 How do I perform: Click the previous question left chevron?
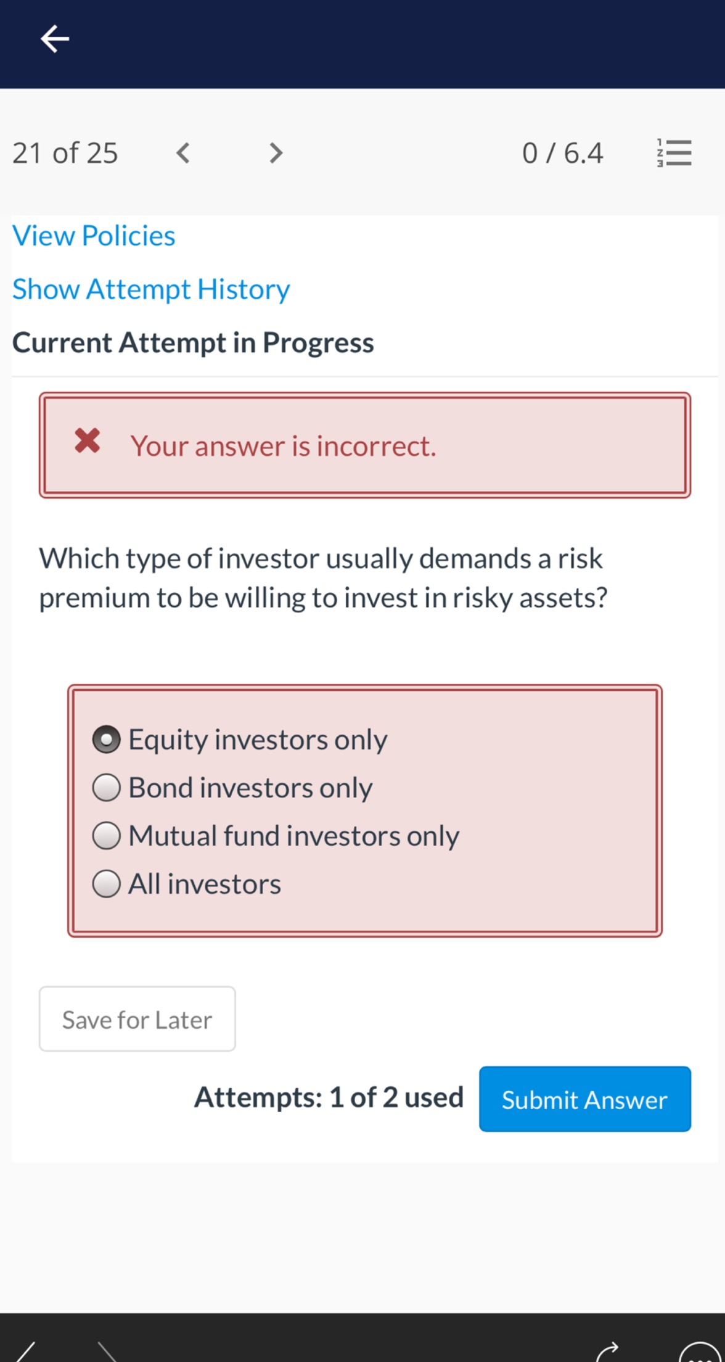(x=182, y=152)
